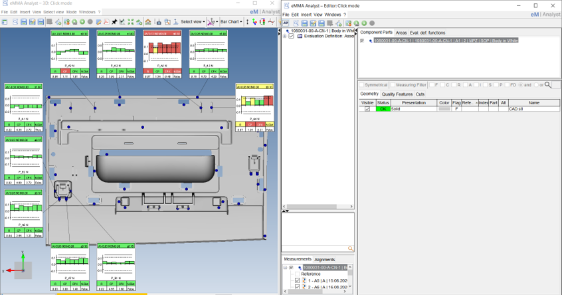The image size is (562, 295).
Task: Open the Alignments tab
Action: click(x=324, y=259)
